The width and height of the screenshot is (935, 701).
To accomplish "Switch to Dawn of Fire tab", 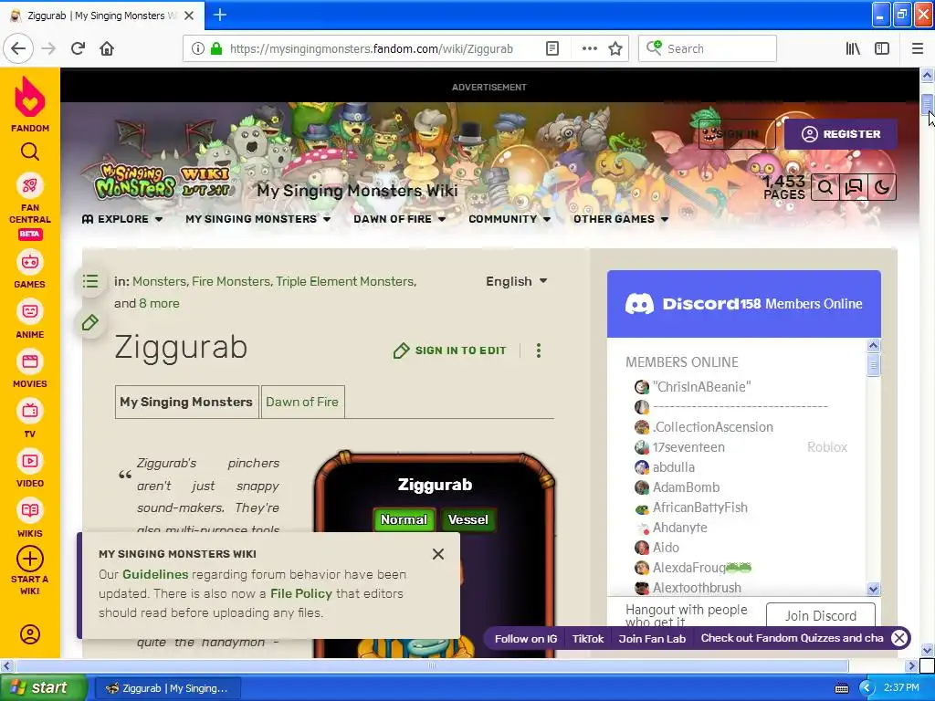I will pyautogui.click(x=302, y=402).
